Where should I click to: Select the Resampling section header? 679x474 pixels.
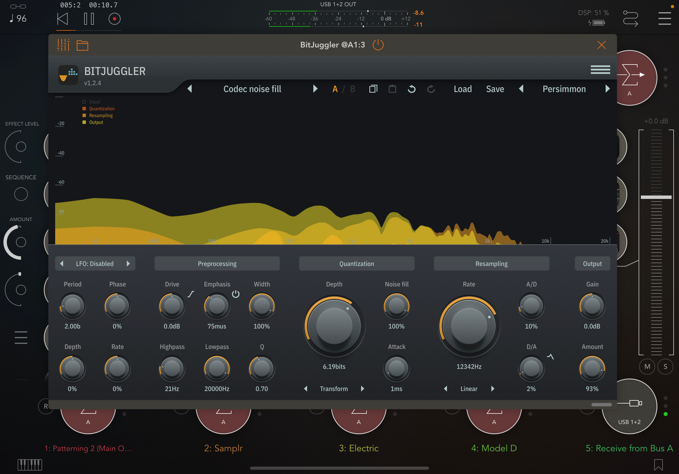(x=491, y=264)
